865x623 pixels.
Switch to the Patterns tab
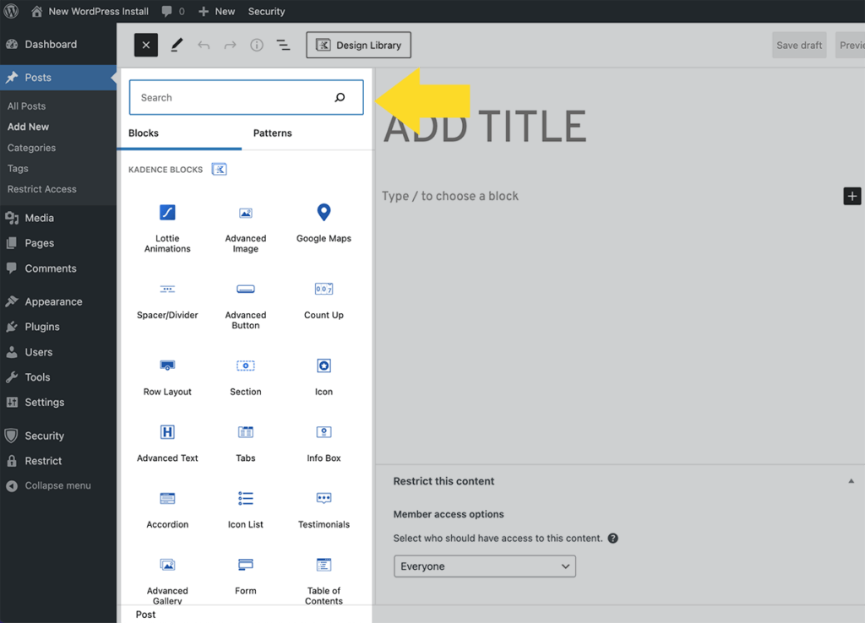pos(273,133)
